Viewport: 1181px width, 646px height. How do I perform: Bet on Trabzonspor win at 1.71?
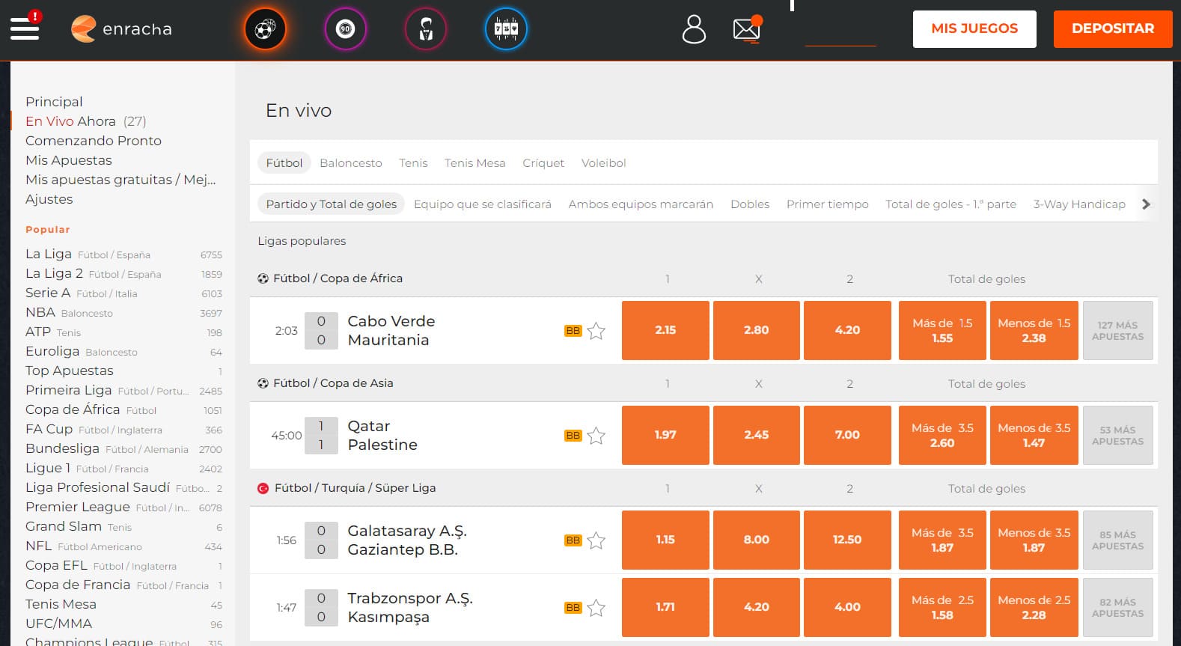tap(665, 607)
